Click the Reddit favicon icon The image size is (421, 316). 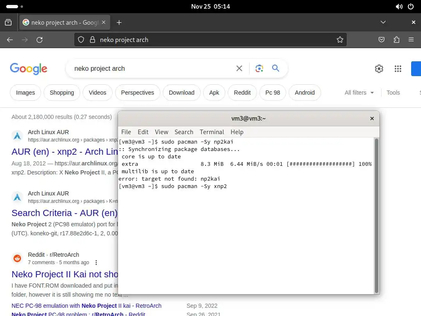click(x=17, y=258)
